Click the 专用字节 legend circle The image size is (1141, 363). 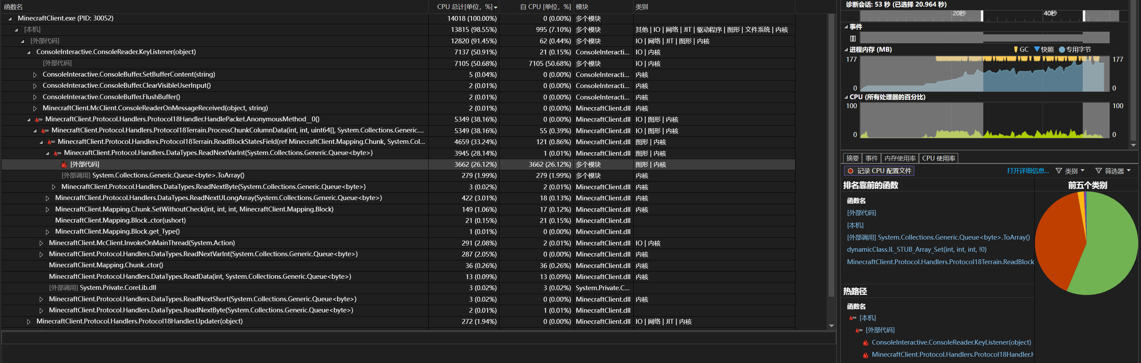[1062, 50]
